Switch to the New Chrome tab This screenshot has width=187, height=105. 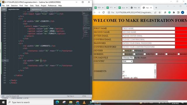[x=135, y=8]
